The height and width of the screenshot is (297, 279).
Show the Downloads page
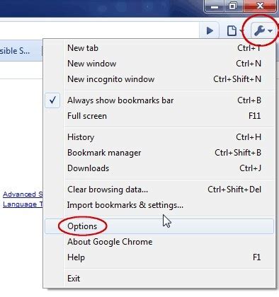pyautogui.click(x=159, y=168)
